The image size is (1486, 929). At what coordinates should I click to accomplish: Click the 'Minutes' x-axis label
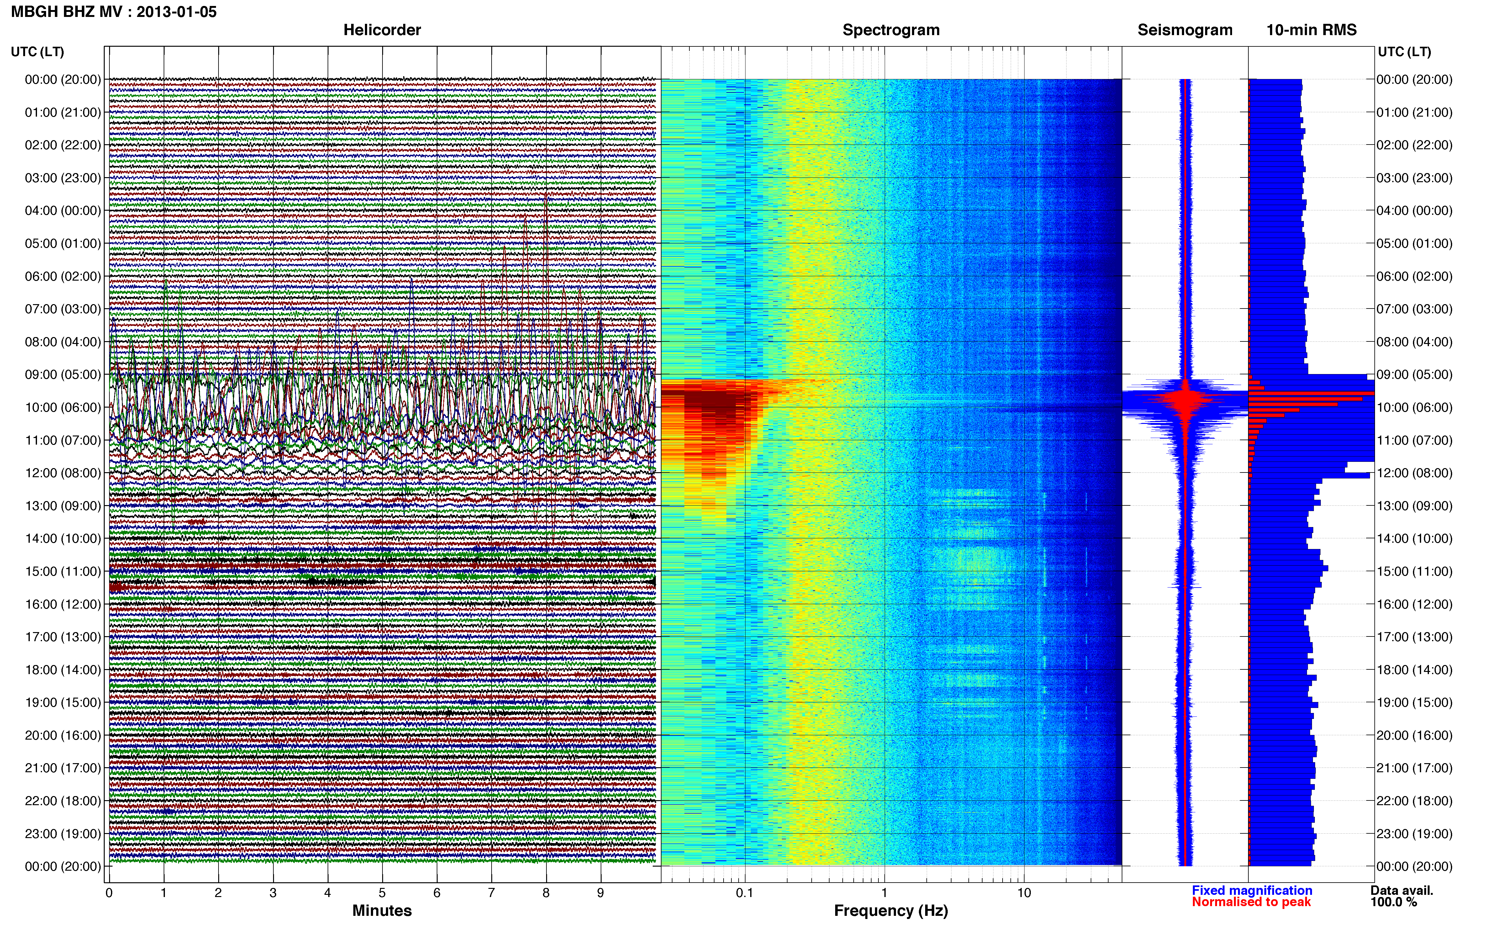point(382,911)
